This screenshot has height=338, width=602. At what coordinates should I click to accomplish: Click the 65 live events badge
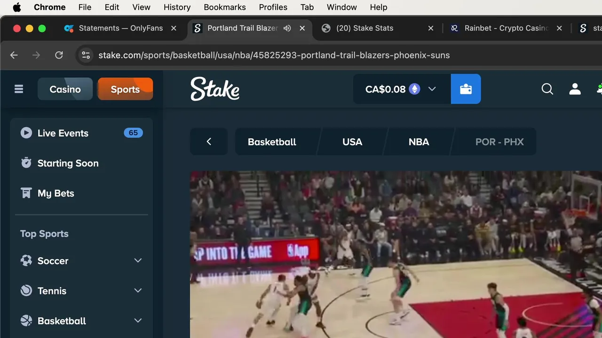(x=133, y=133)
